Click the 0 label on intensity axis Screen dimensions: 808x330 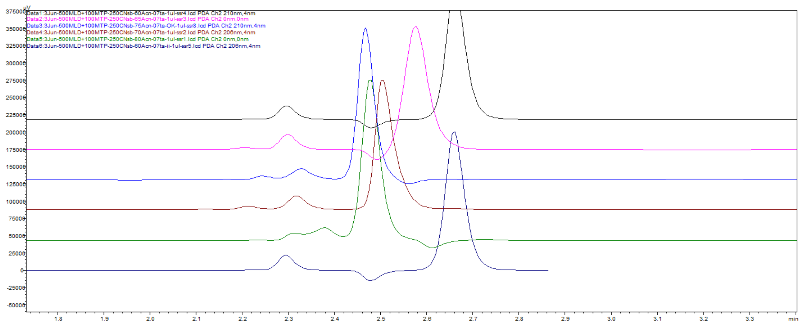point(22,270)
